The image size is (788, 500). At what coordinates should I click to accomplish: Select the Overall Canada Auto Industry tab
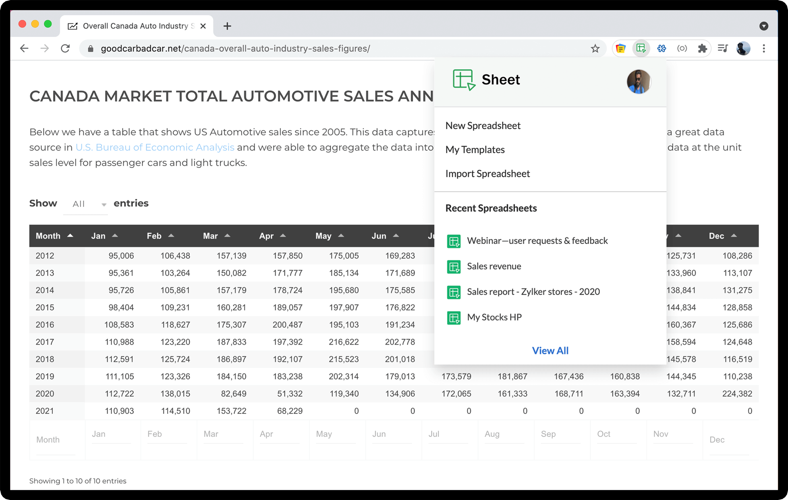133,26
